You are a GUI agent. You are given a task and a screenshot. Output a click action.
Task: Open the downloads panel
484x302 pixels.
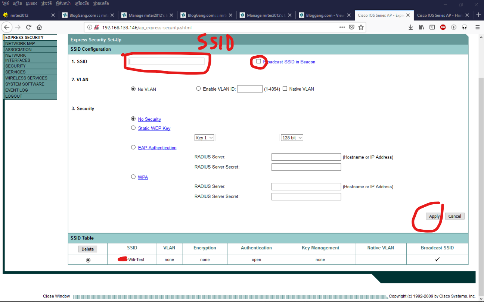410,27
